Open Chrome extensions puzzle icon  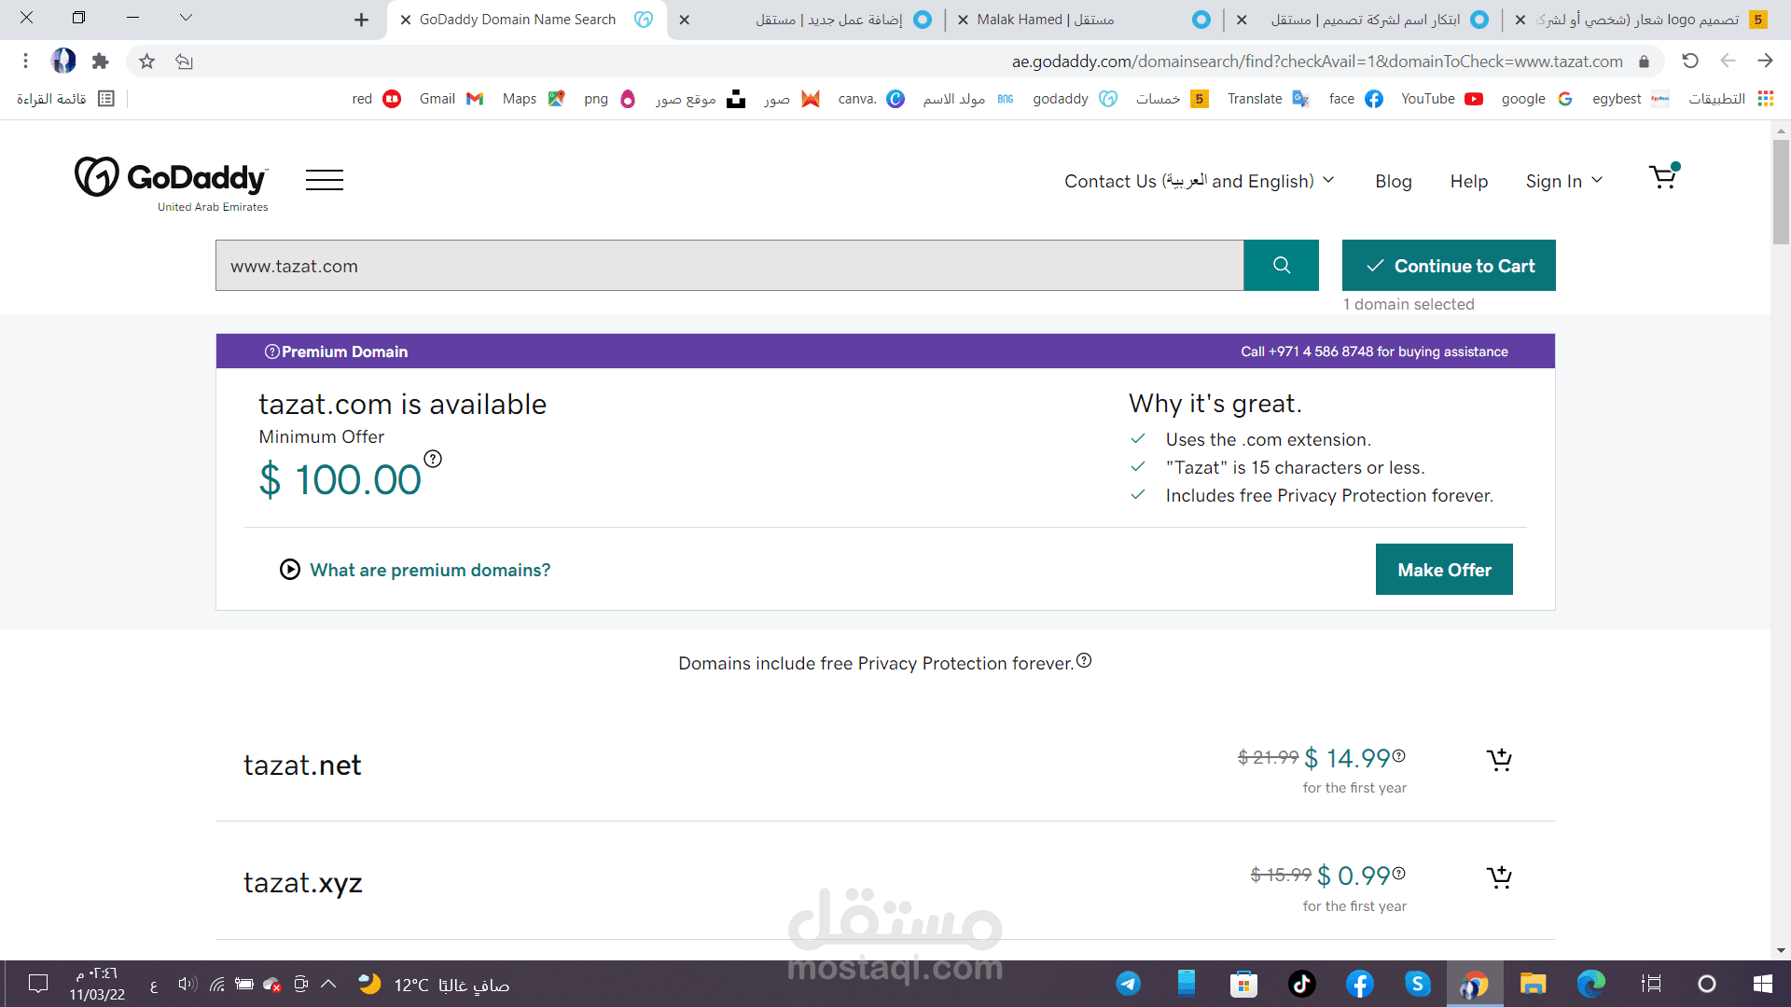point(100,62)
